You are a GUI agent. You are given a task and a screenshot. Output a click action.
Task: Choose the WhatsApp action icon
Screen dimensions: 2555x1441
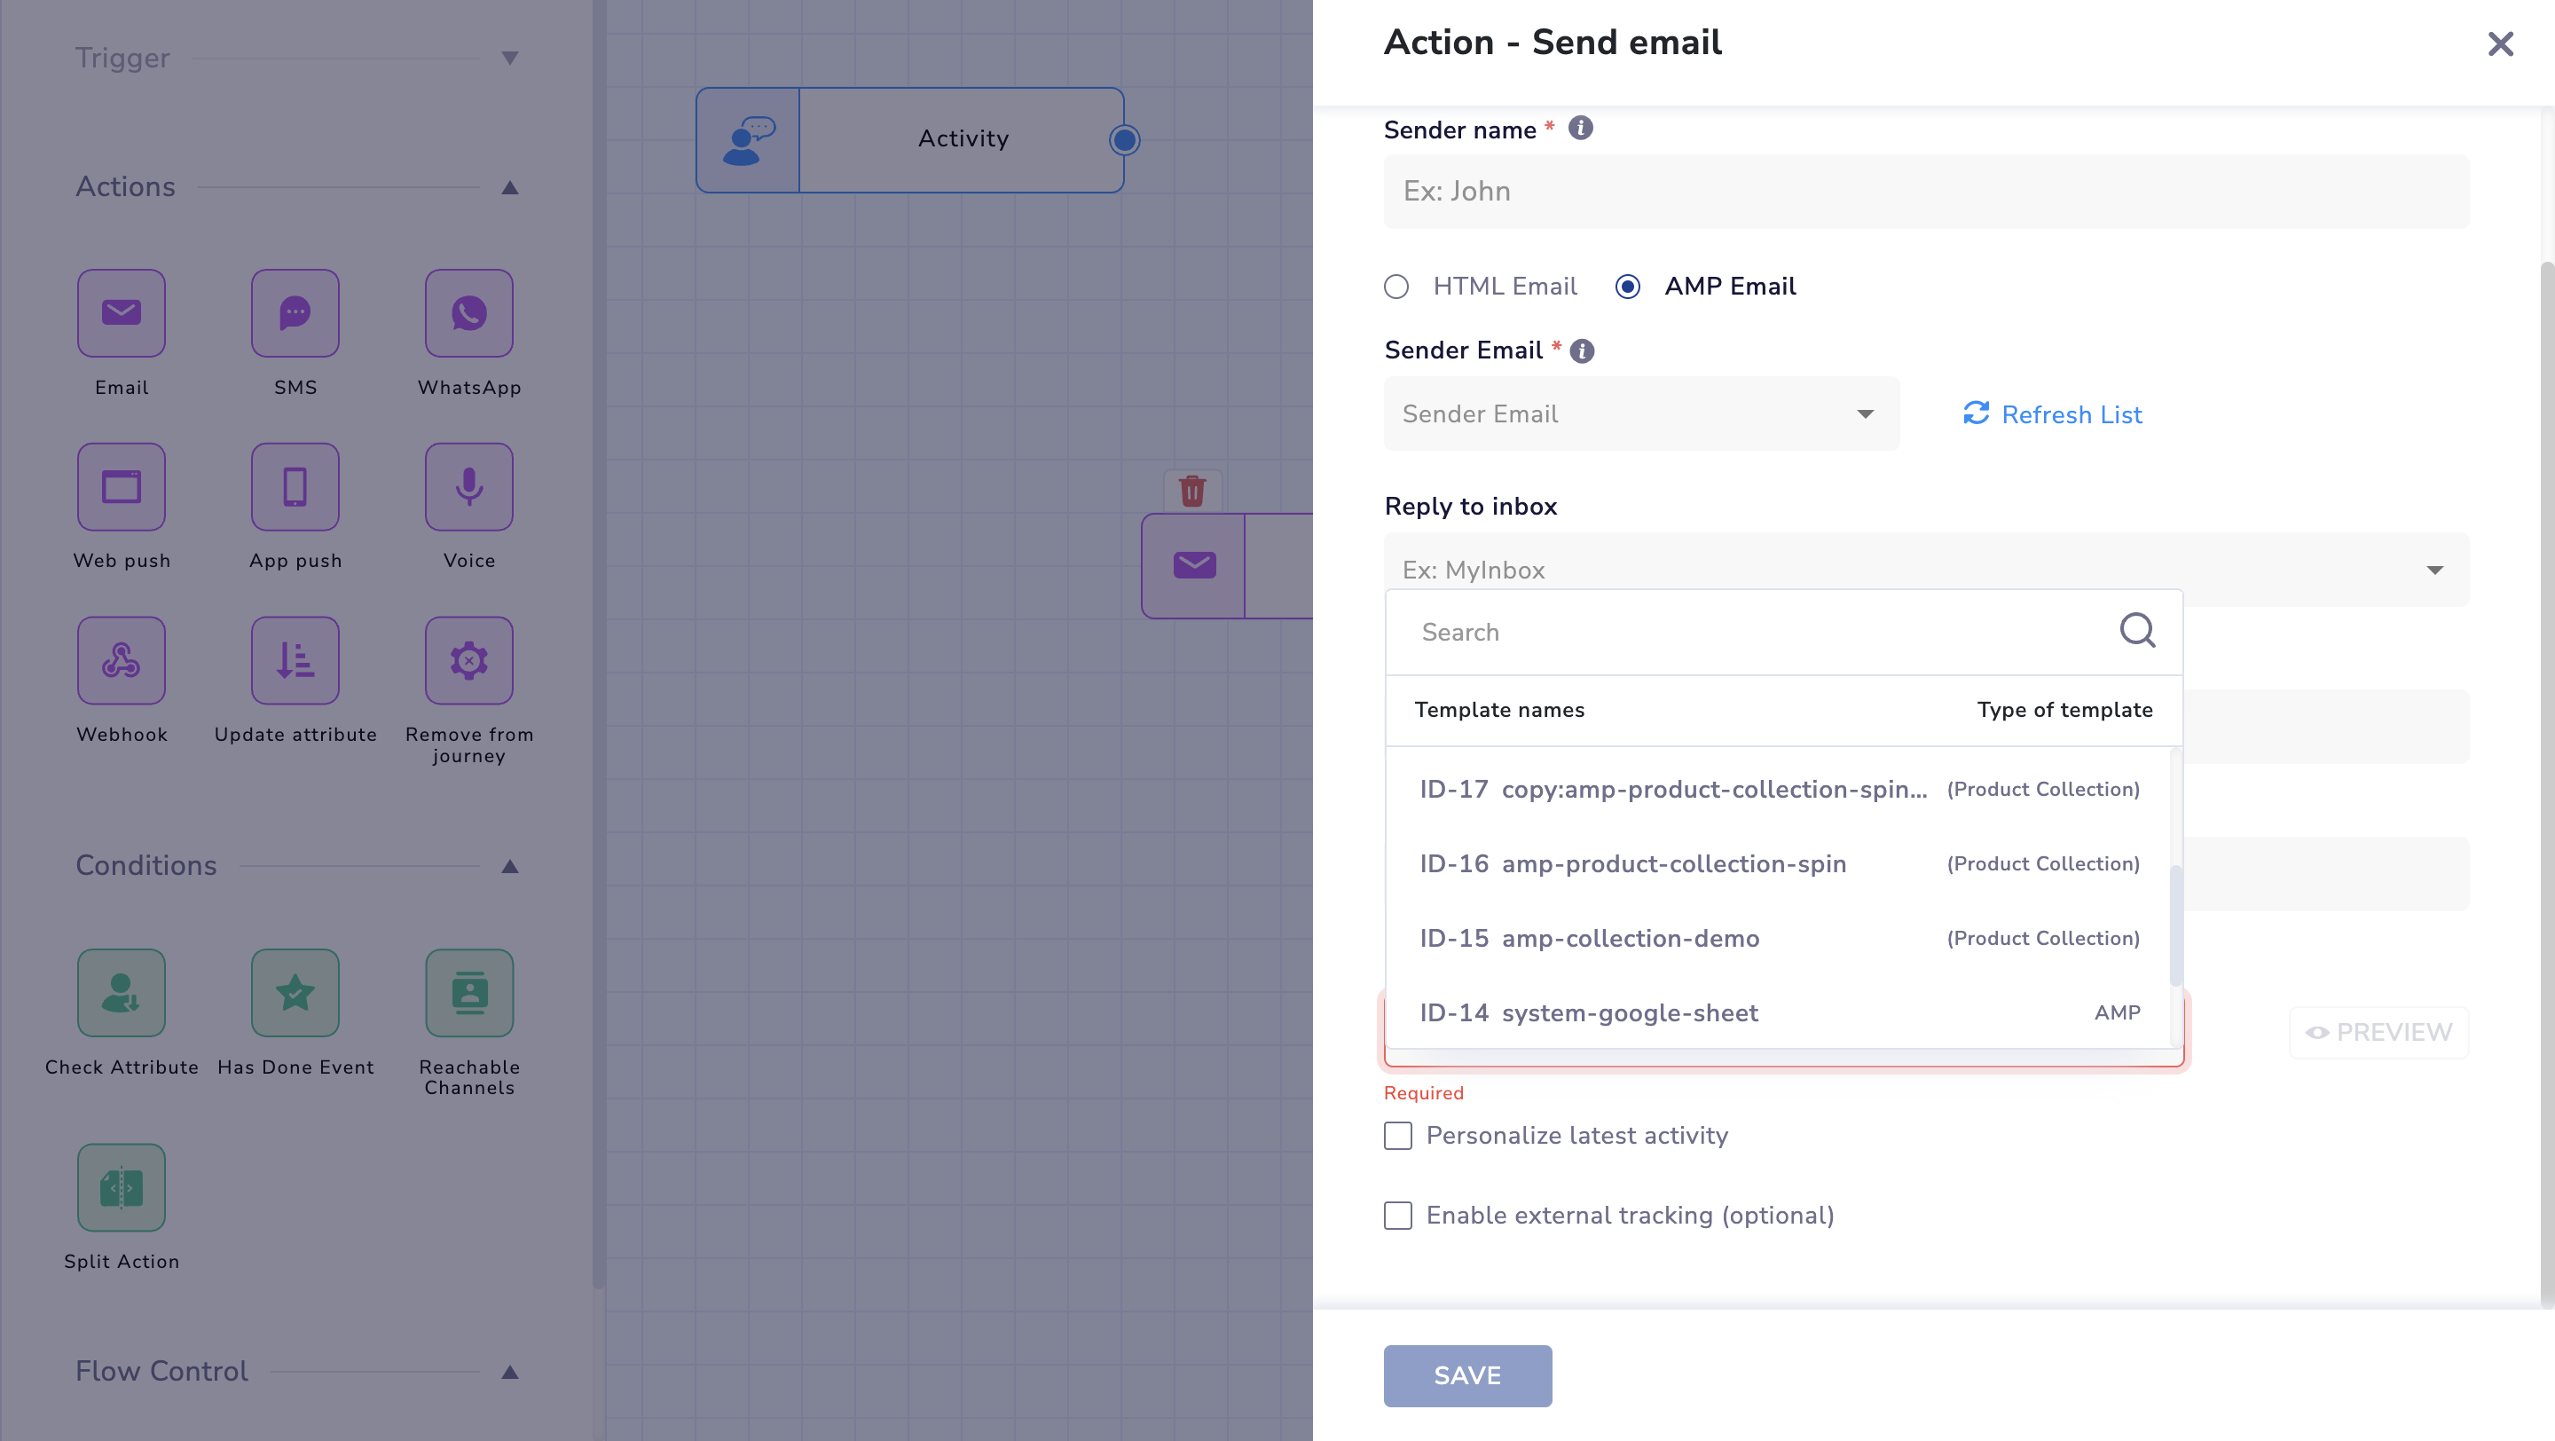pos(469,312)
